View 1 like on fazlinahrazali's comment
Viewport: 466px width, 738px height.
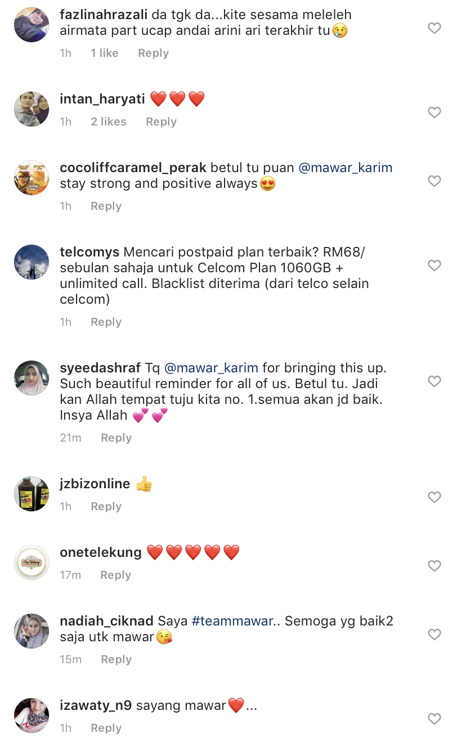point(105,53)
